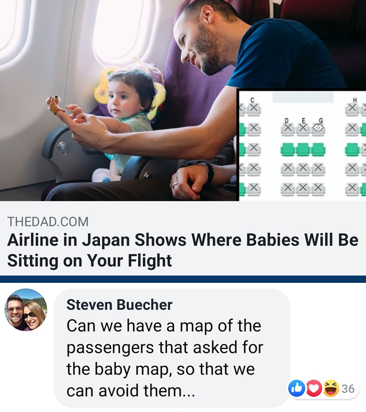Choose the green available seat below column E
Screen dimensions: 366x412
click(x=303, y=149)
